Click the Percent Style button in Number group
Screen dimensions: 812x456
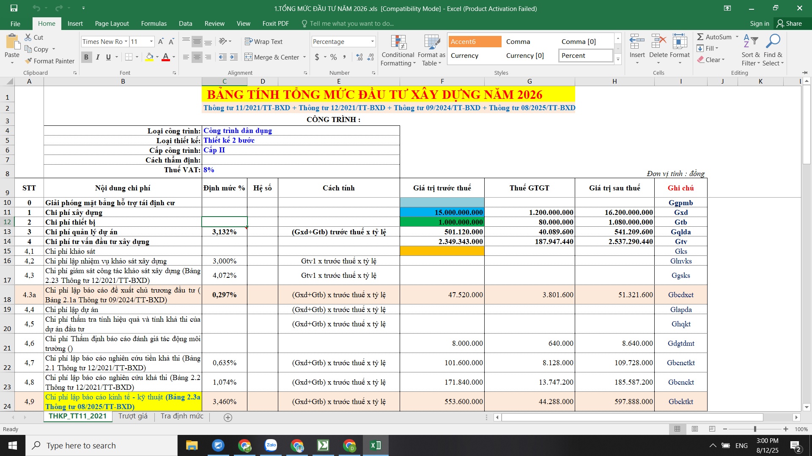pos(333,57)
